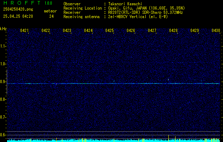Screen dimensions: 223x142
Task: Click the 2el-HB9CV Vertical antenna text
Action: pos(138,17)
